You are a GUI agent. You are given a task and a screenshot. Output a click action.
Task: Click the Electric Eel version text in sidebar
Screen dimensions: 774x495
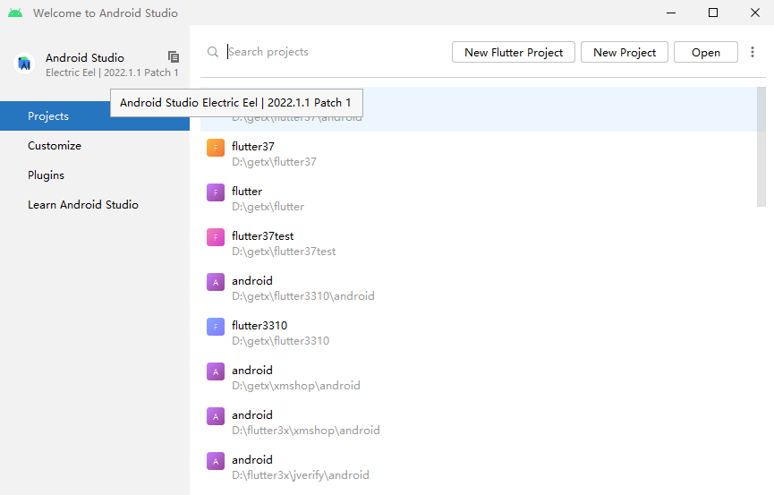(x=112, y=73)
